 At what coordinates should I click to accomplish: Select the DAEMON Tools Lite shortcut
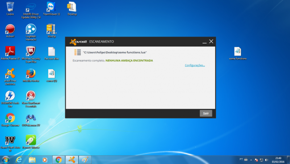click(x=10, y=99)
